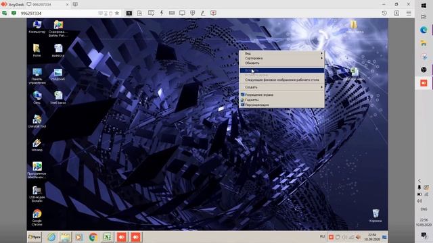Click the remote tray volume speaker icon
Image resolution: width=433 pixels, height=243 pixels.
click(358, 237)
